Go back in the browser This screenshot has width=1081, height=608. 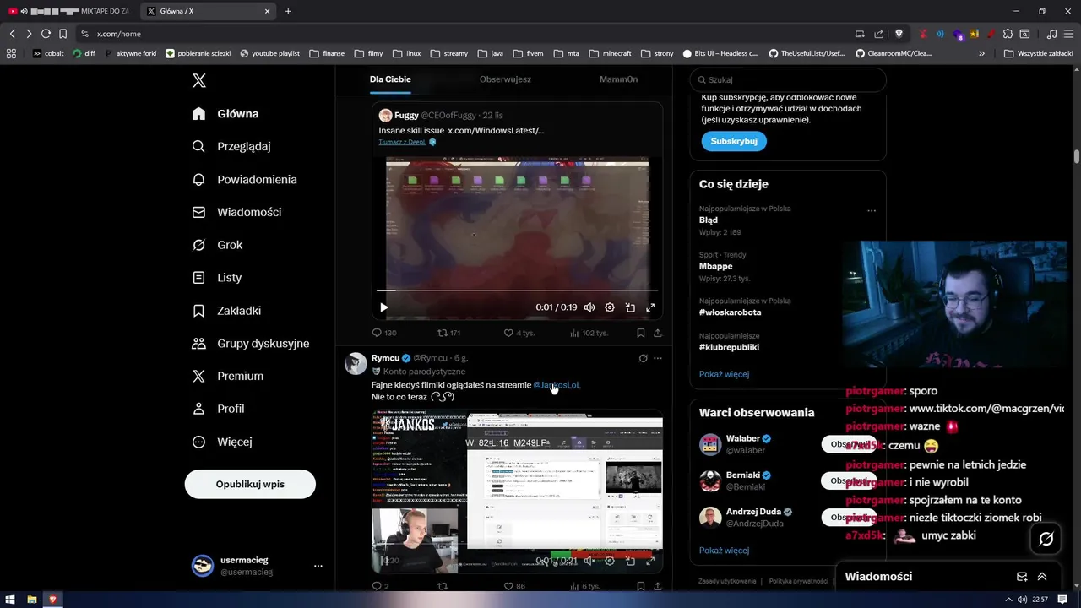[12, 34]
